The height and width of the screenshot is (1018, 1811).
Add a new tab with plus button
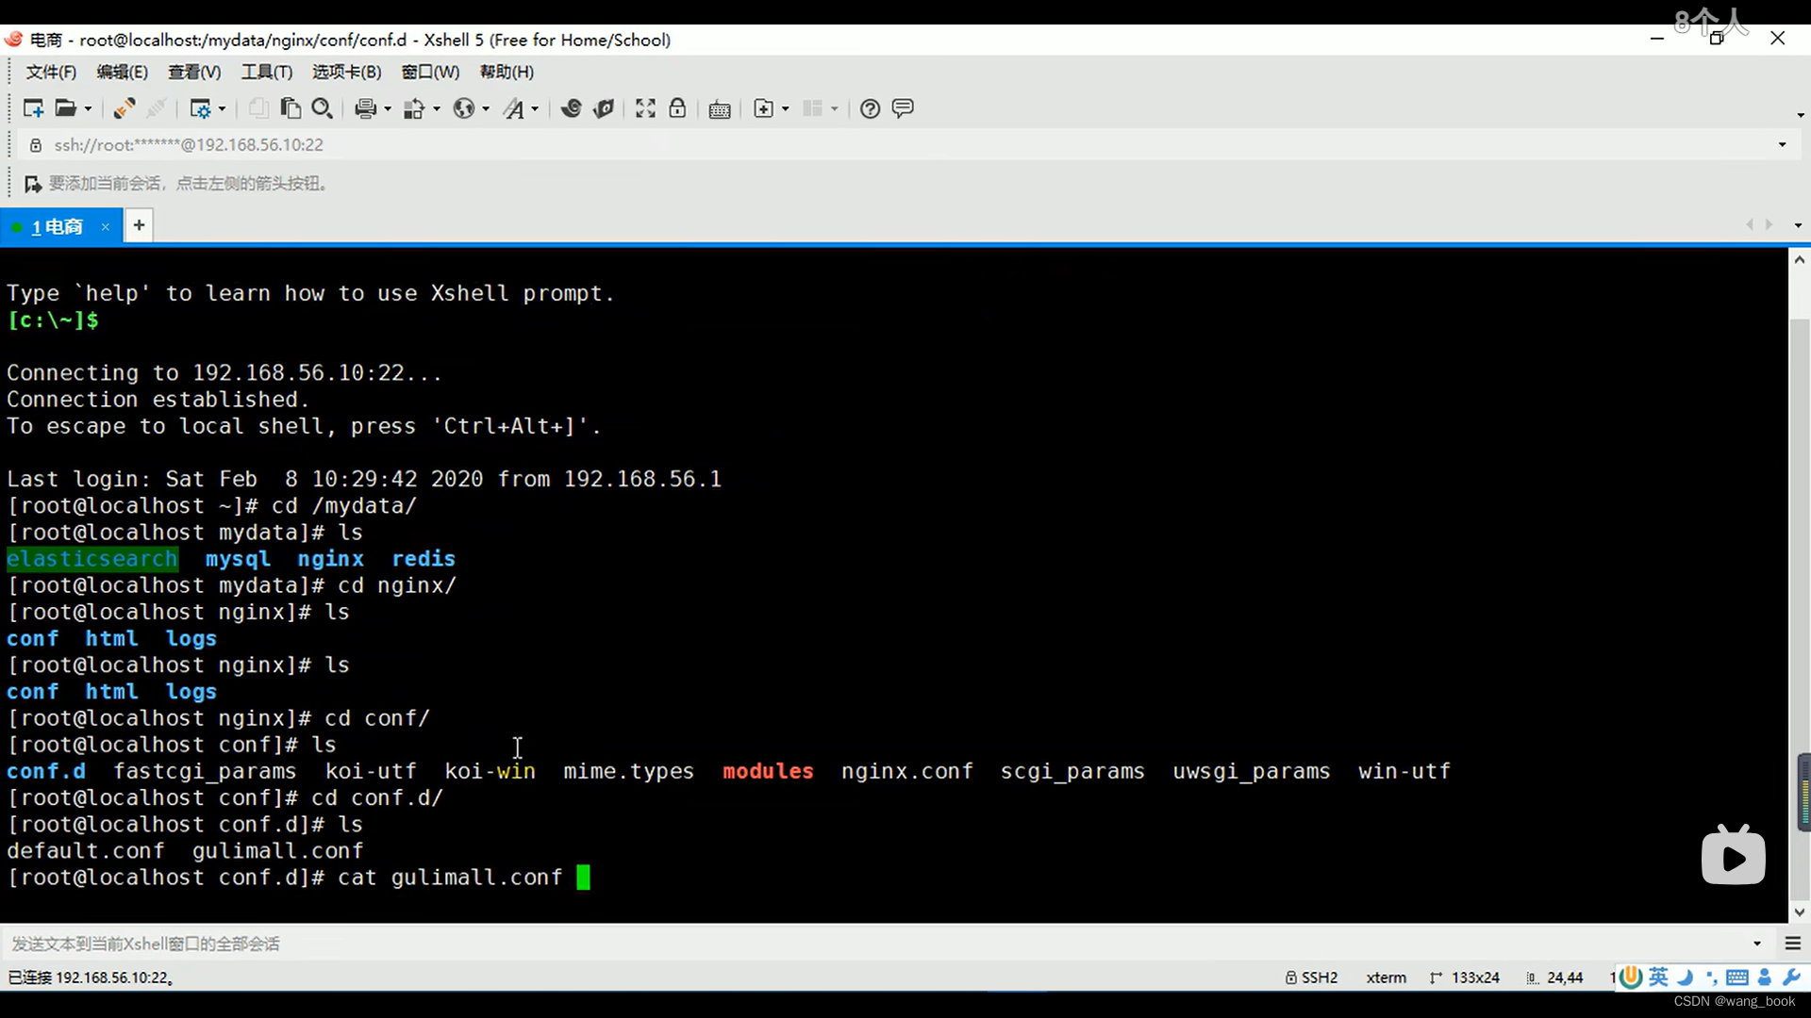(139, 225)
